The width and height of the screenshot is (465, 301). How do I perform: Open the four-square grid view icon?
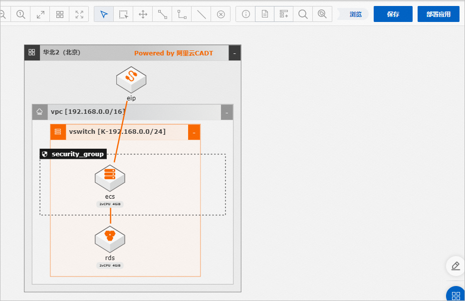click(59, 14)
